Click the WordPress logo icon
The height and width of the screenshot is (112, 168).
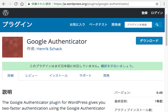(6, 13)
